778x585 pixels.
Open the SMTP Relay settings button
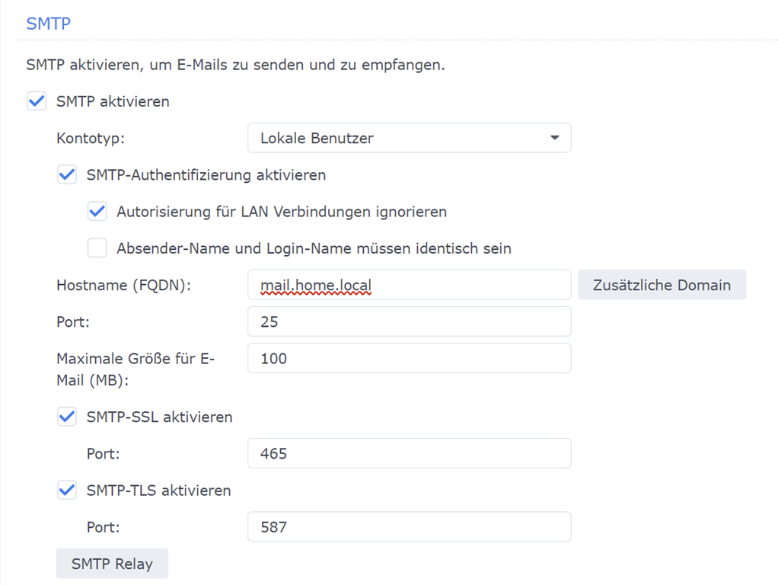tap(112, 564)
